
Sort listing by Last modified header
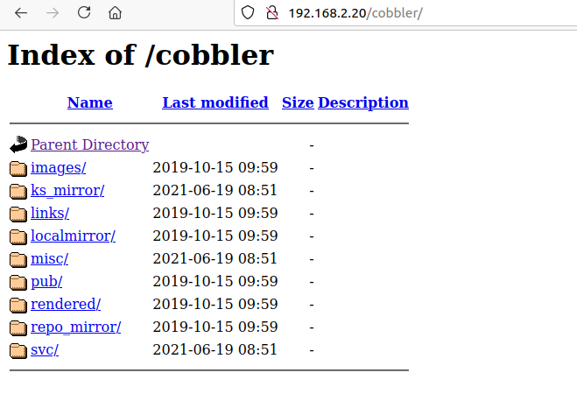(x=215, y=102)
